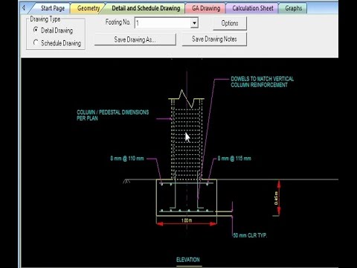Click the ELEVATION label in drawing

(188, 260)
